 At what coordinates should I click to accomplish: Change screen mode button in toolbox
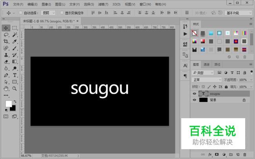15,116
